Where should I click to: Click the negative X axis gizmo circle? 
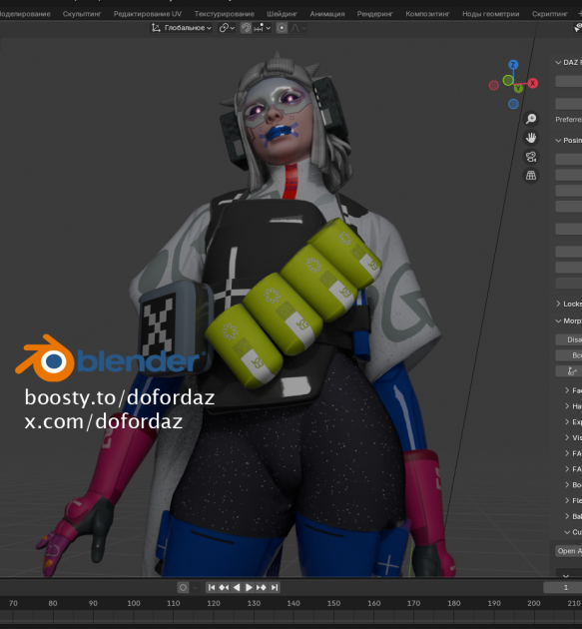click(494, 85)
